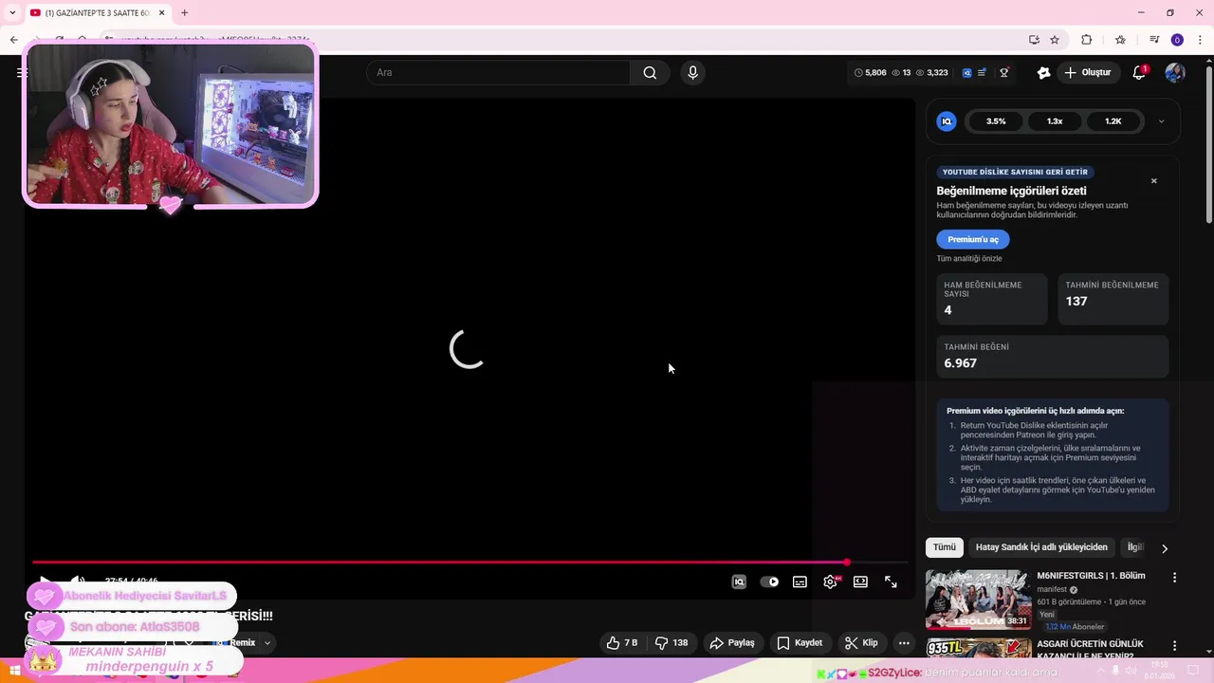This screenshot has height=683, width=1214.
Task: Click the 3.5% stat pill
Action: [996, 121]
